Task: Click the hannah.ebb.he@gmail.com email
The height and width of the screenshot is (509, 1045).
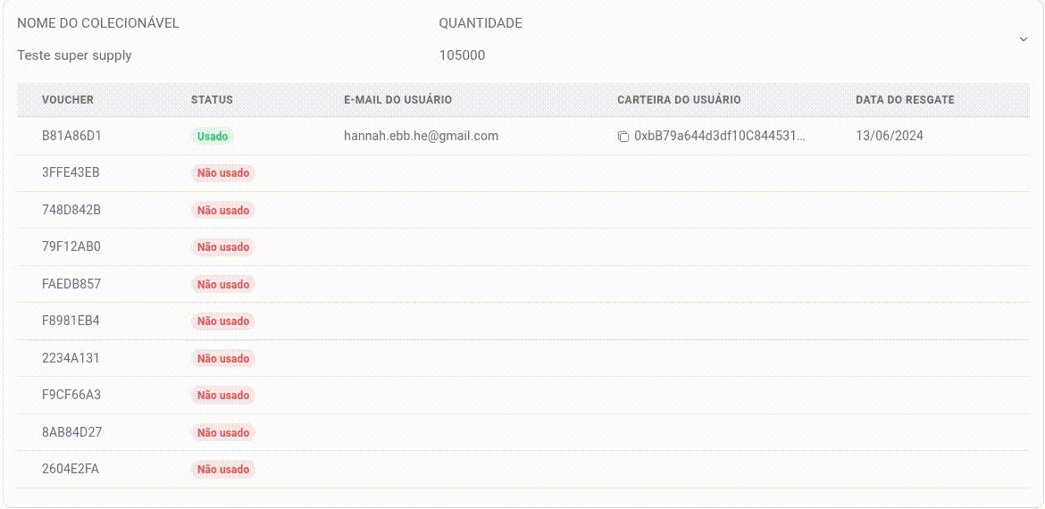Action: point(421,136)
